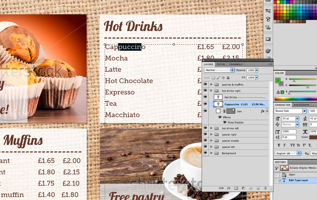Apply Superscript style in Character panel

pos(304,145)
